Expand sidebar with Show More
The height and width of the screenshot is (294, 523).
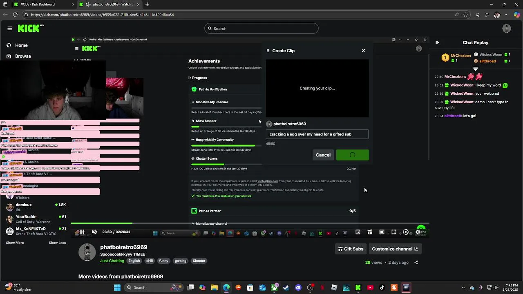coord(15,243)
